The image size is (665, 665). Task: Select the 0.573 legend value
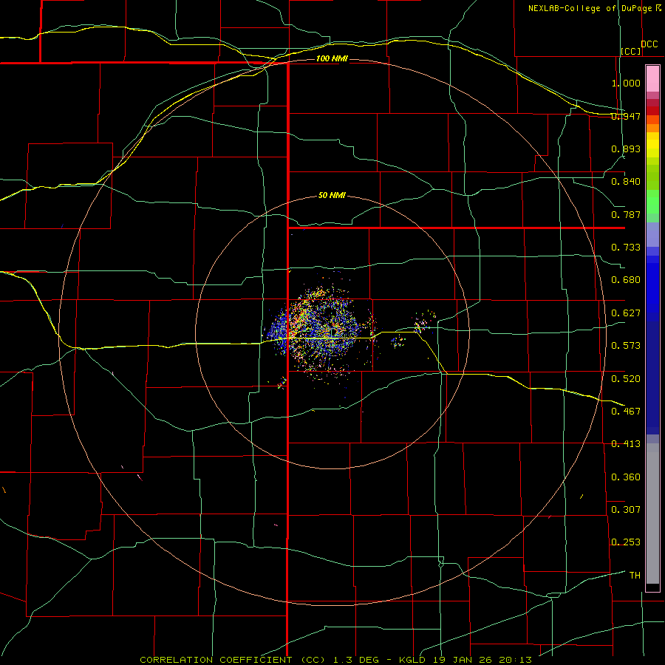(x=626, y=346)
